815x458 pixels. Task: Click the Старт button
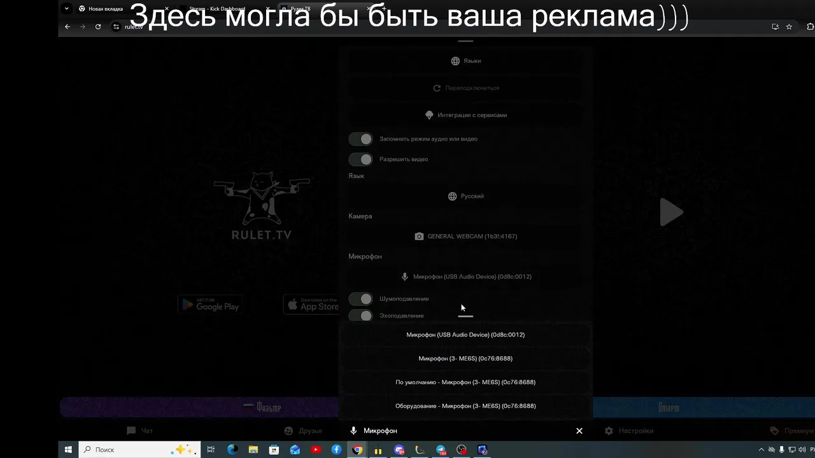(x=704, y=407)
